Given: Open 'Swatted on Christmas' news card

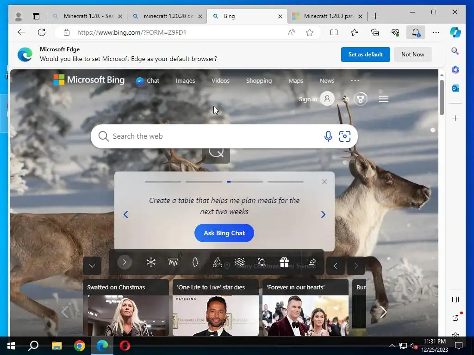Looking at the screenshot, I should (x=126, y=307).
